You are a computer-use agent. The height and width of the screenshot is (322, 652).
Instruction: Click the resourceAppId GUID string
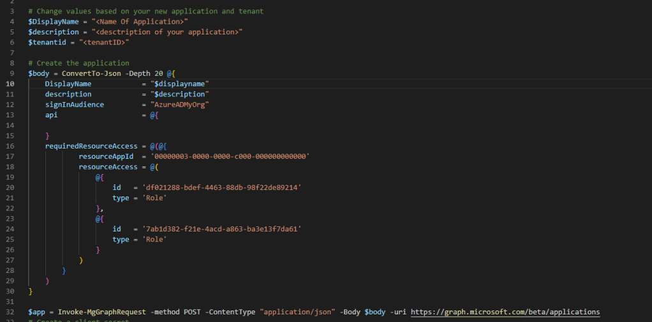pyautogui.click(x=230, y=156)
